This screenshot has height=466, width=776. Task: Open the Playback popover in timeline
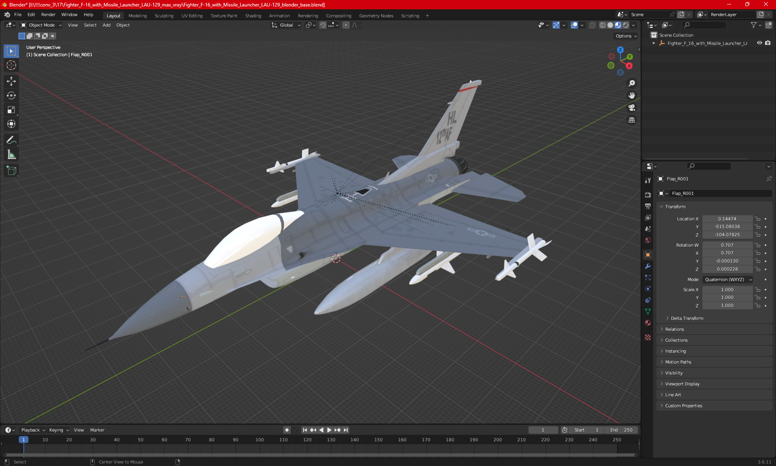click(x=33, y=430)
